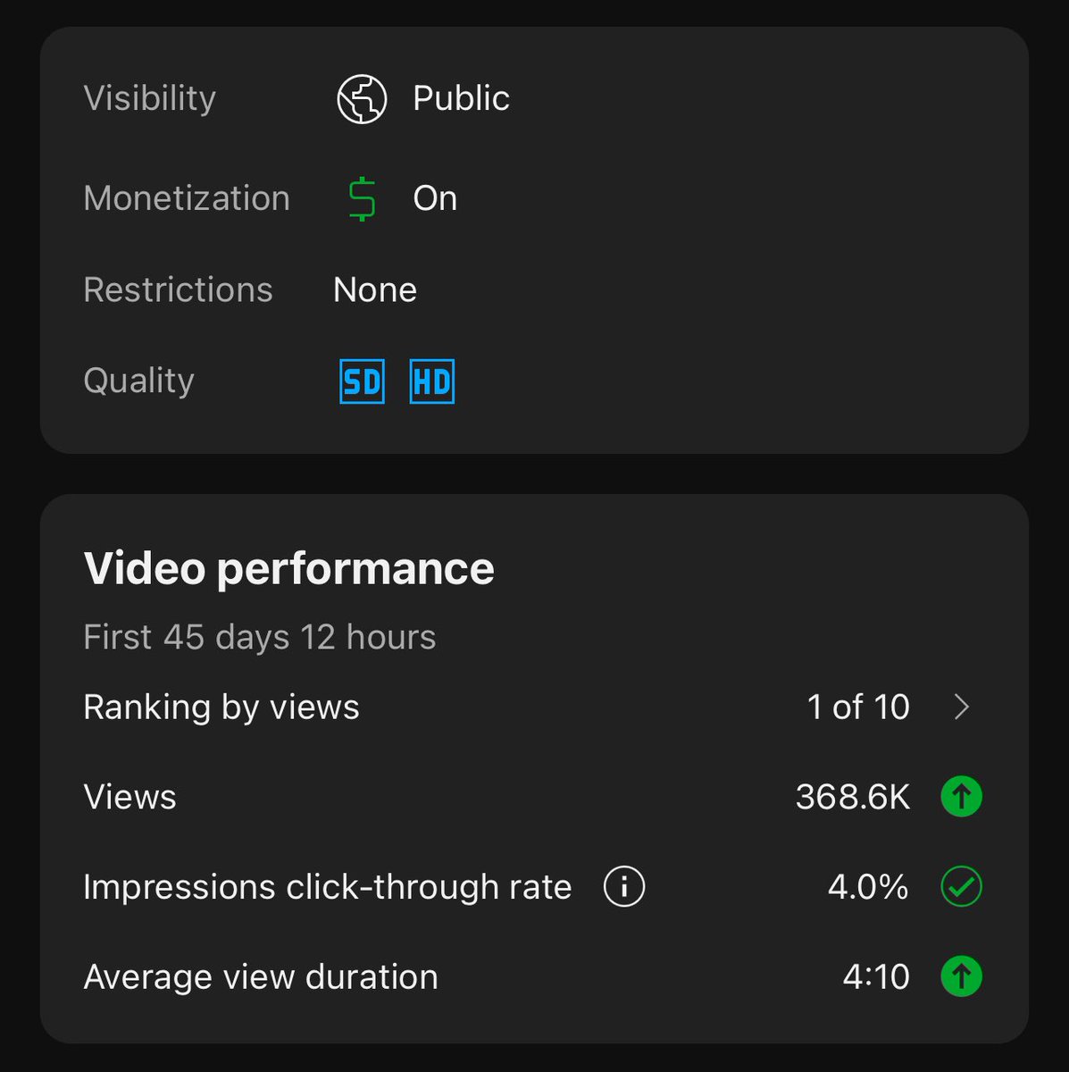Tap green checkmark beside click-through rate

(962, 887)
